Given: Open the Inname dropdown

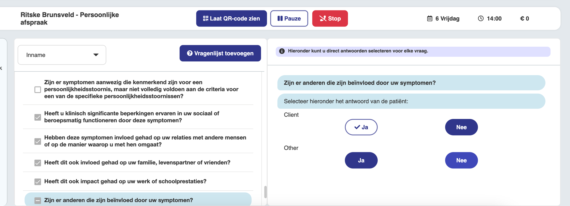Looking at the screenshot, I should tap(62, 55).
